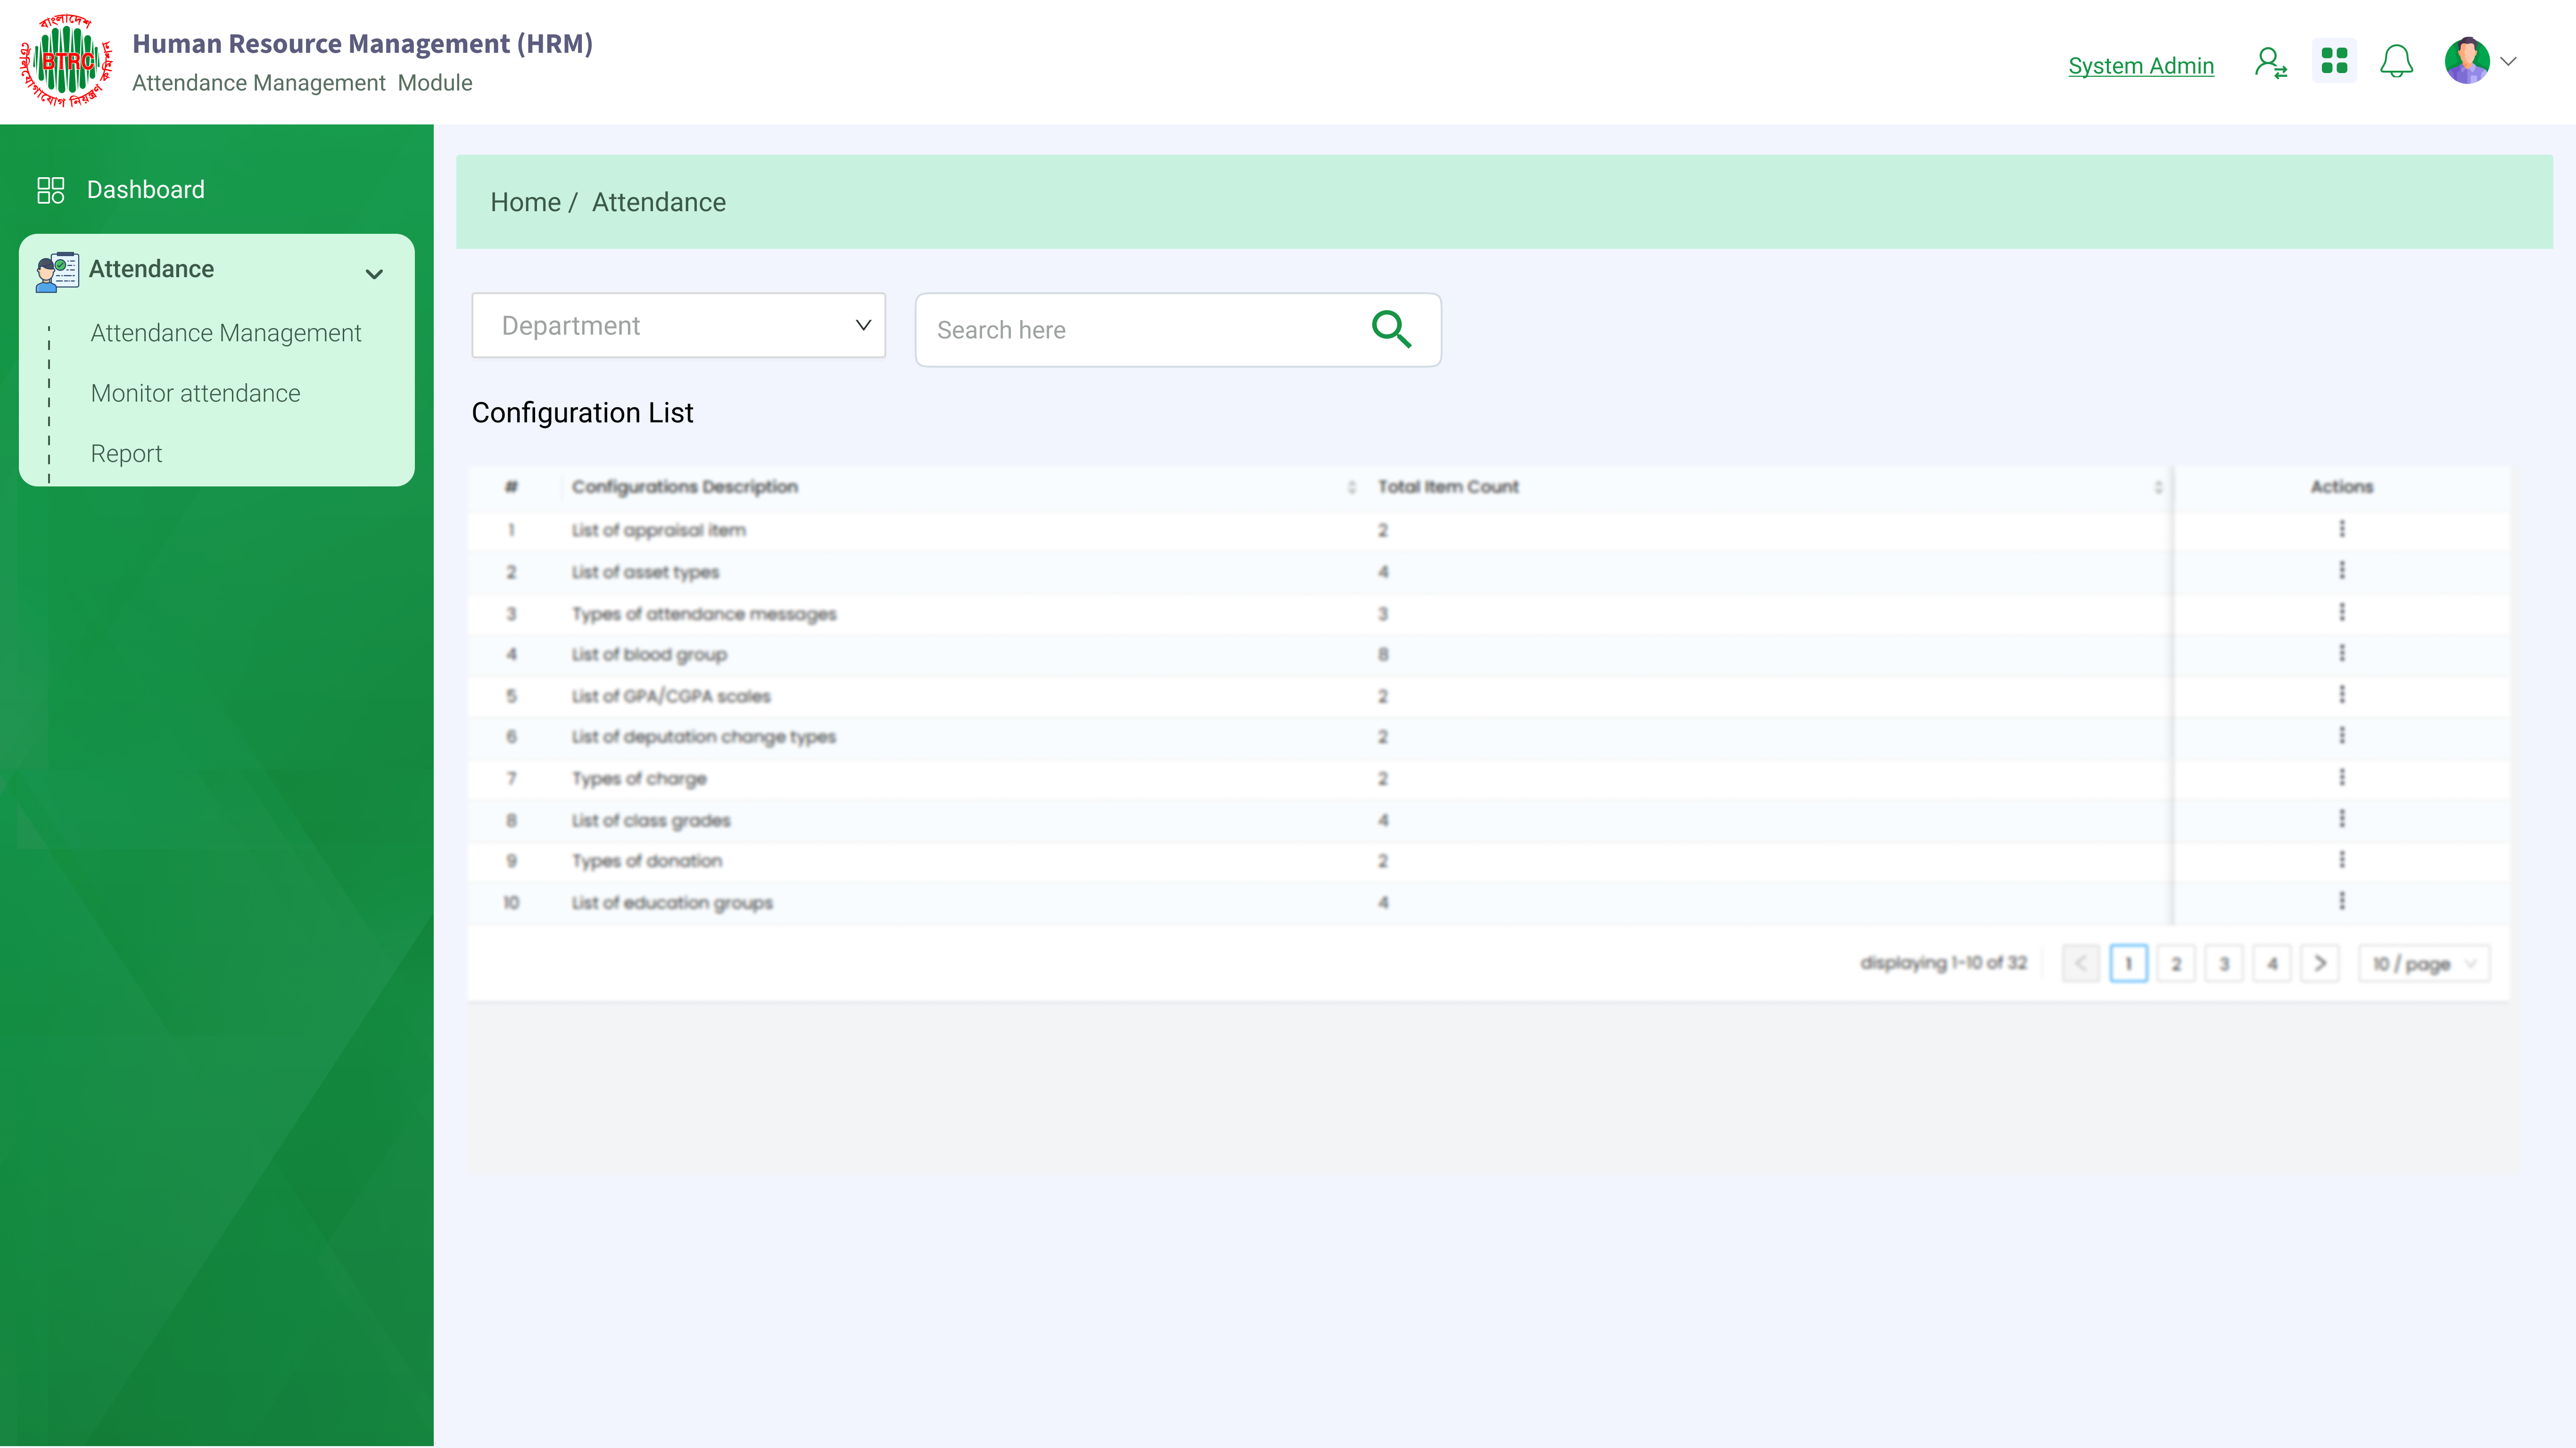2576x1448 pixels.
Task: Open the 10 / page size selector
Action: [2423, 964]
